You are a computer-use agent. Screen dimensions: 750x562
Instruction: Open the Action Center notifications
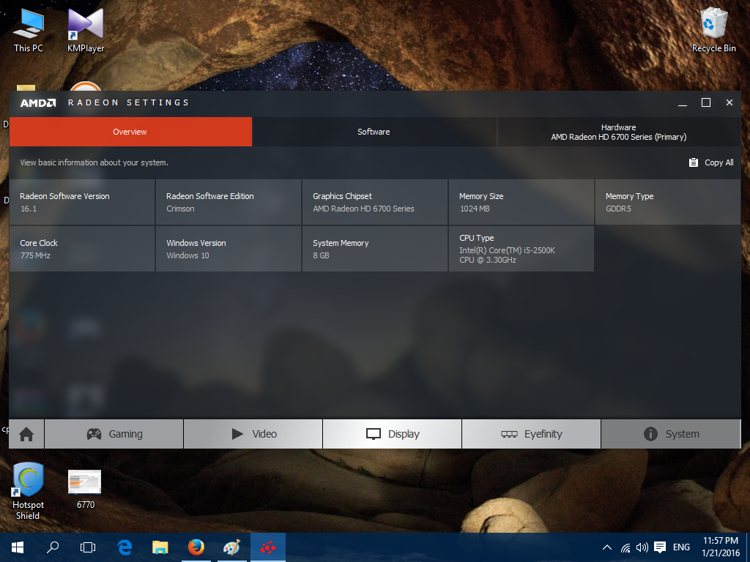click(x=660, y=547)
